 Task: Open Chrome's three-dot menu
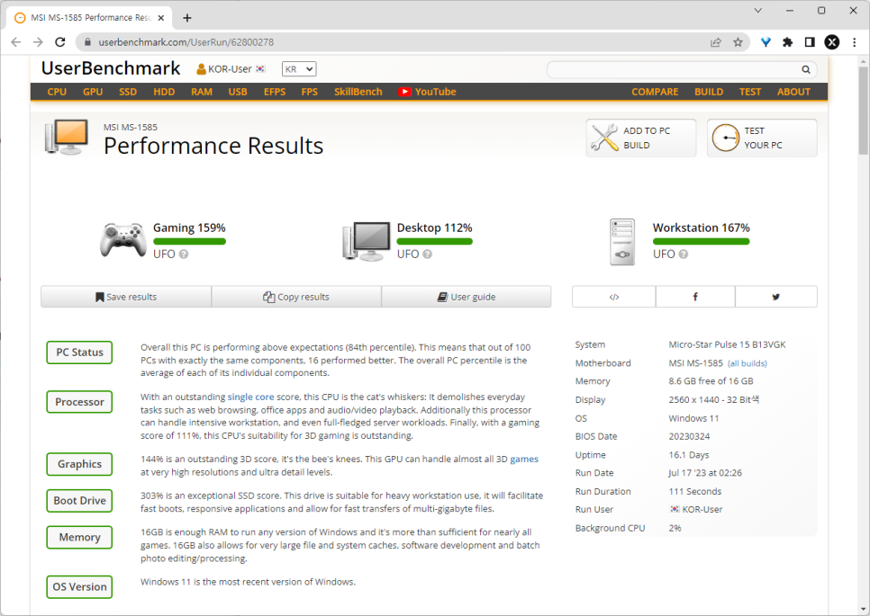coord(854,42)
